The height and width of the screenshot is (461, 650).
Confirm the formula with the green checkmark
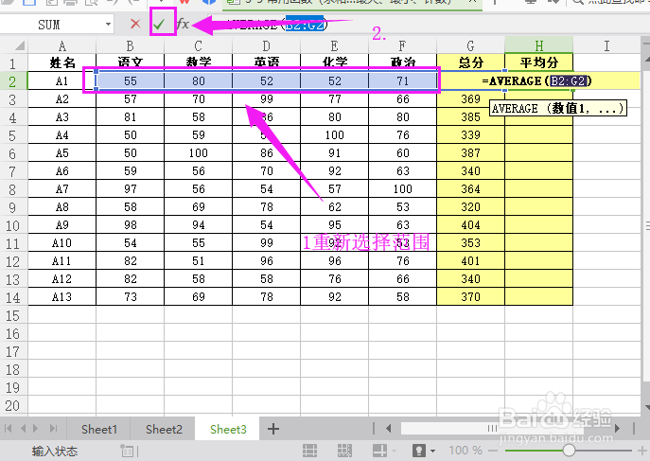159,24
